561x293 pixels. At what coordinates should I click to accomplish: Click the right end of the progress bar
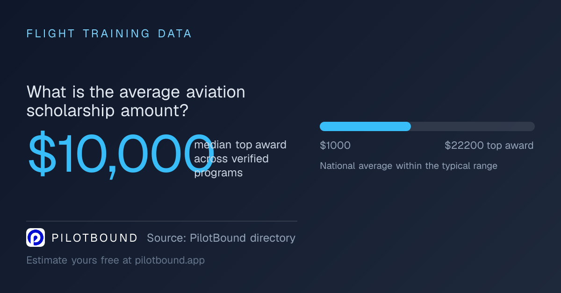[531, 126]
